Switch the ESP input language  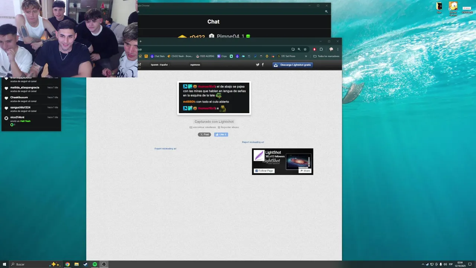pos(451,264)
